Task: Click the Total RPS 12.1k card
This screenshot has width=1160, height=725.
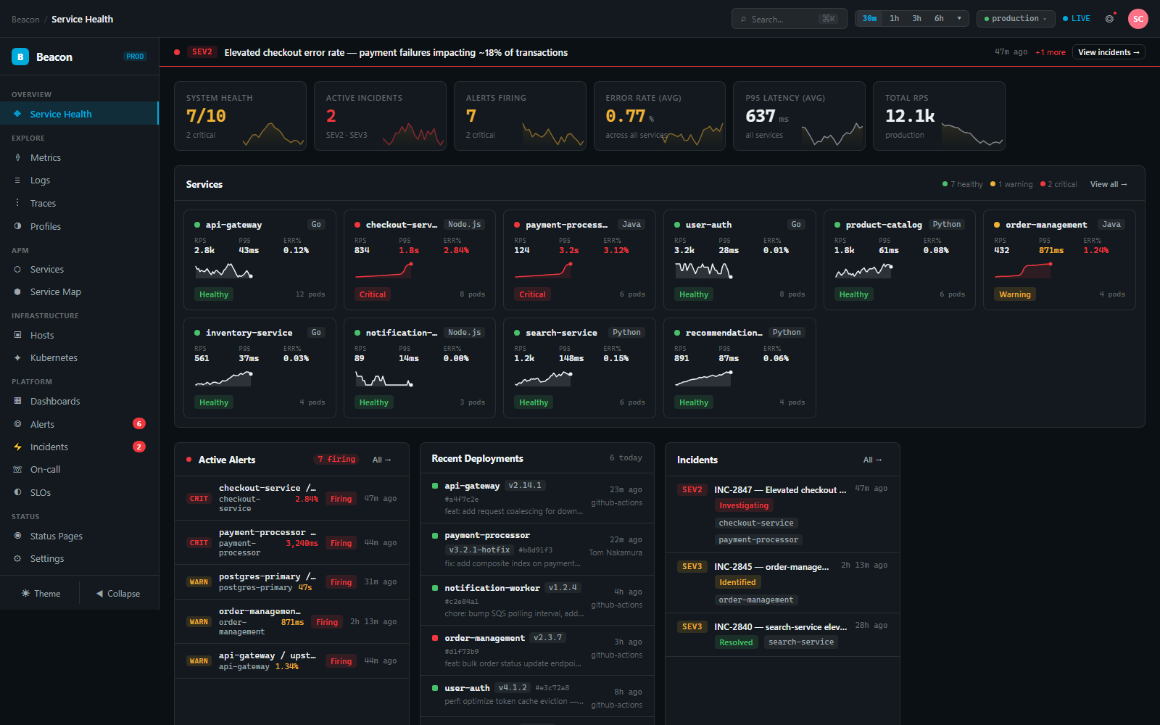Action: [x=939, y=116]
